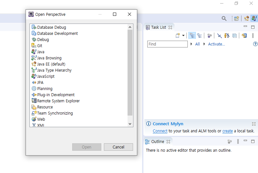This screenshot has height=173, width=258.
Task: Pick Plug-in Development perspective
Action: [x=53, y=95]
